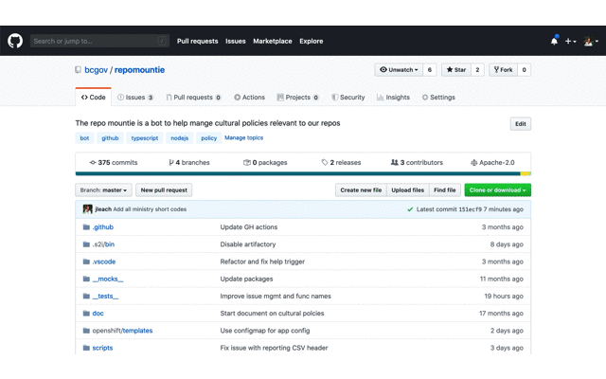Open the .s2i/bin folder
This screenshot has width=606, height=379.
pos(103,244)
